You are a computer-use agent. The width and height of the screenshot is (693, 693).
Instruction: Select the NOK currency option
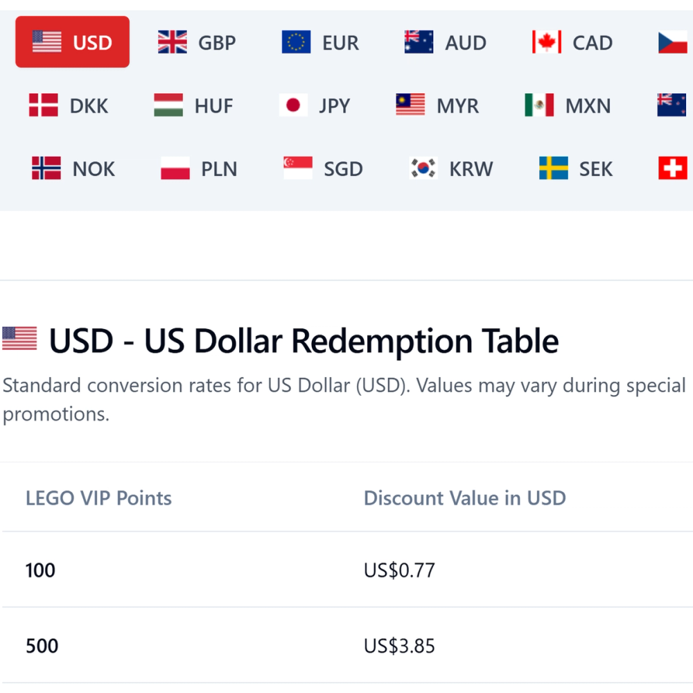(73, 168)
